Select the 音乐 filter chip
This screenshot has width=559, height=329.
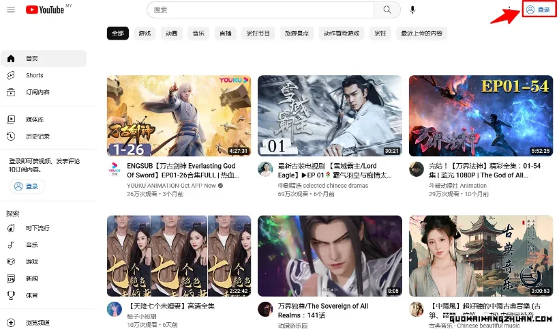click(198, 33)
